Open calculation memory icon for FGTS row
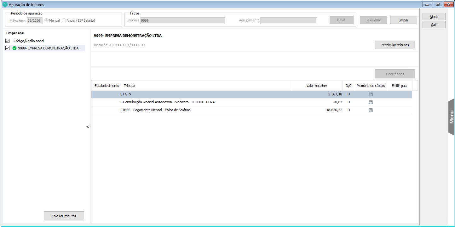 coord(371,94)
